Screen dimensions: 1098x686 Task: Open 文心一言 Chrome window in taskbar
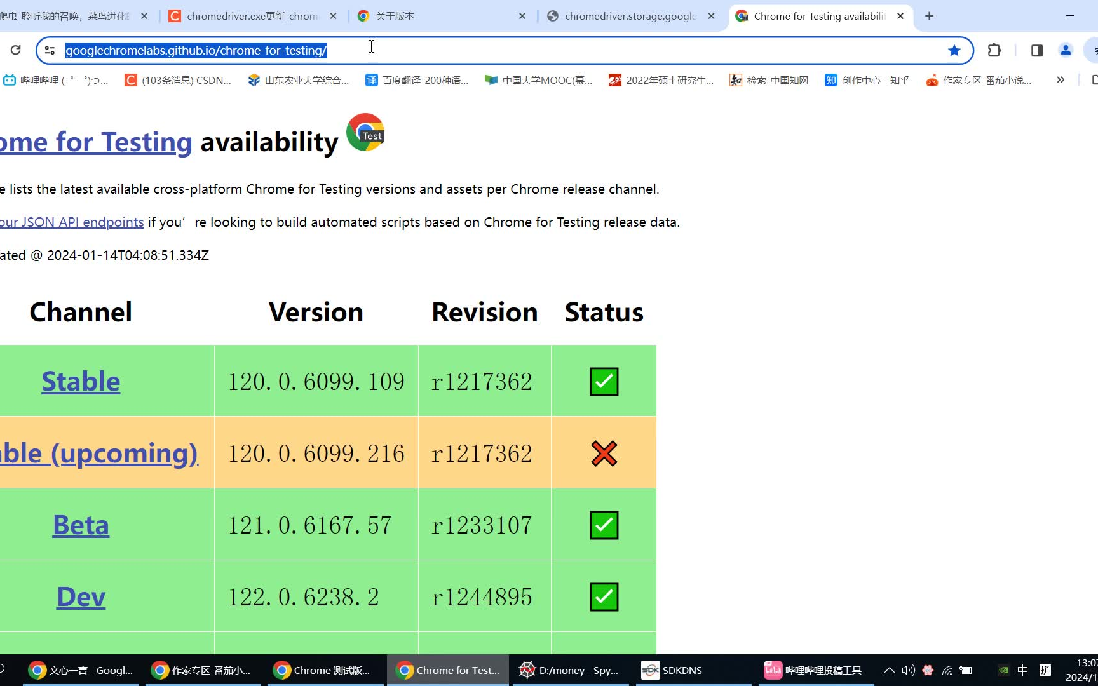pyautogui.click(x=81, y=670)
